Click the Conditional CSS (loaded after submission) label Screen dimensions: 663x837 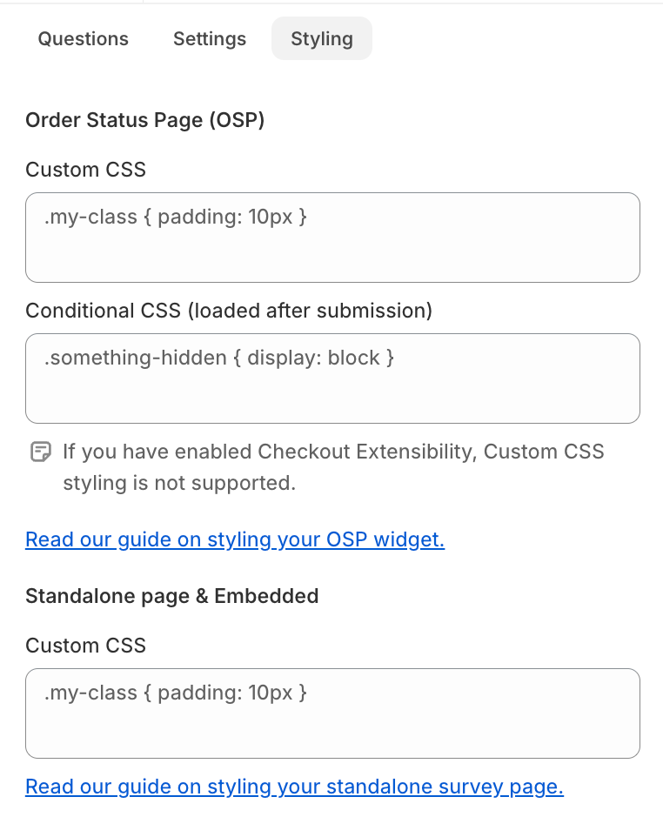click(x=229, y=311)
